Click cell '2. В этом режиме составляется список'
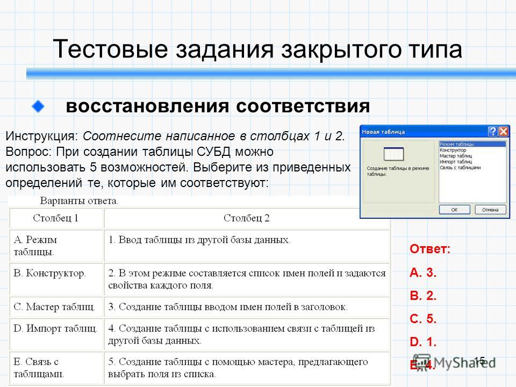This screenshot has width=516, height=387. (247, 279)
